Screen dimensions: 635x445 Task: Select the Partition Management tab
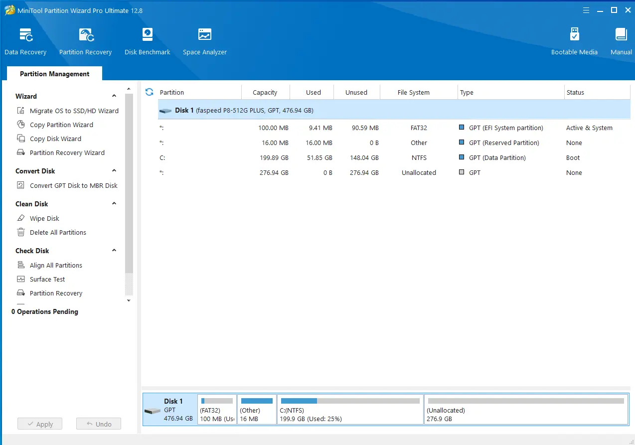click(x=55, y=74)
